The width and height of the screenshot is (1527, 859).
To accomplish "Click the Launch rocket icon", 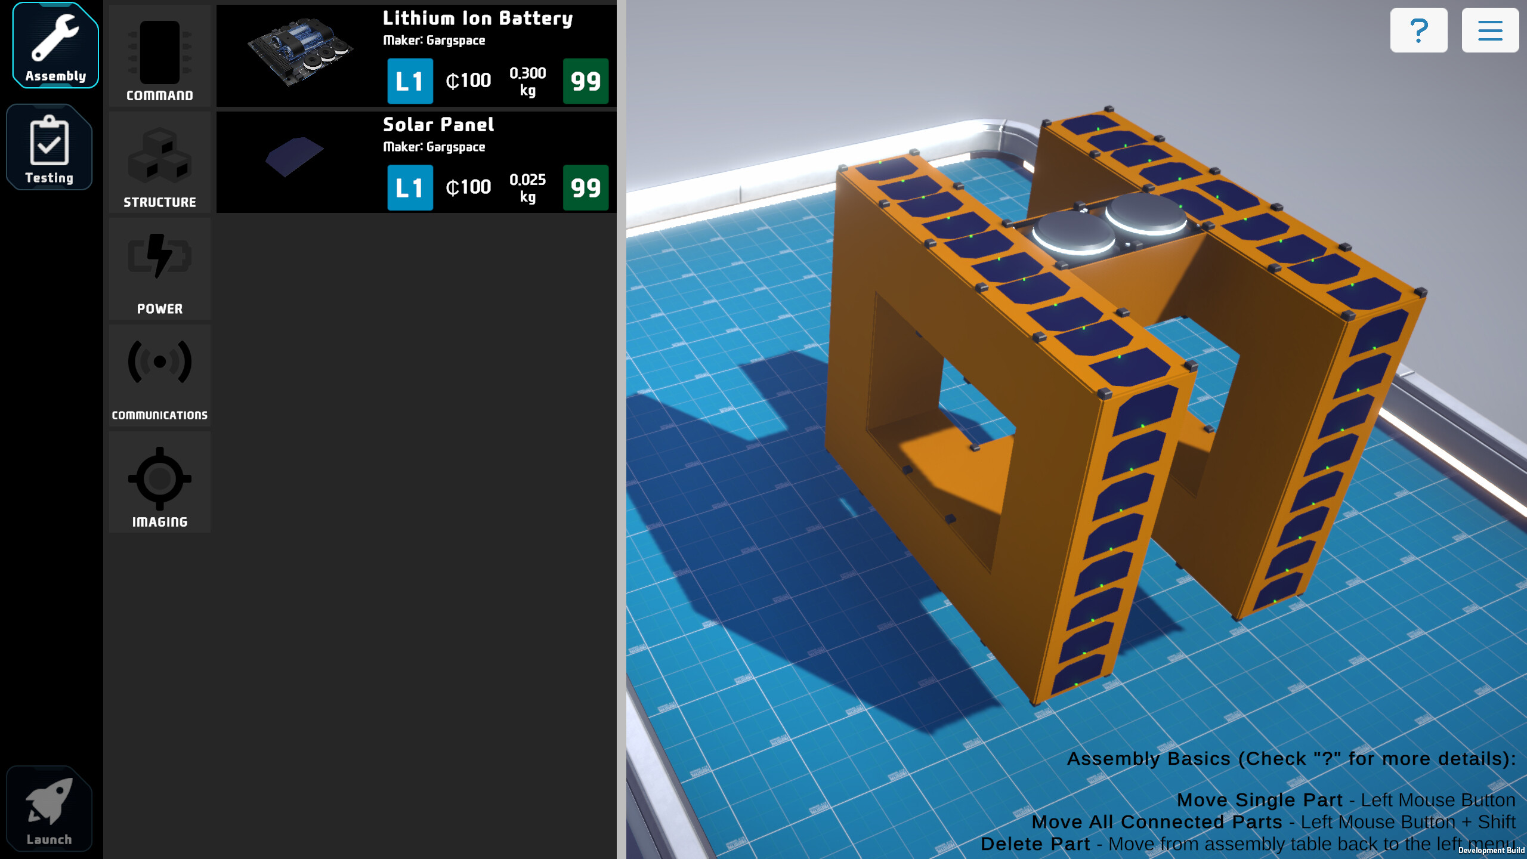I will pyautogui.click(x=50, y=808).
